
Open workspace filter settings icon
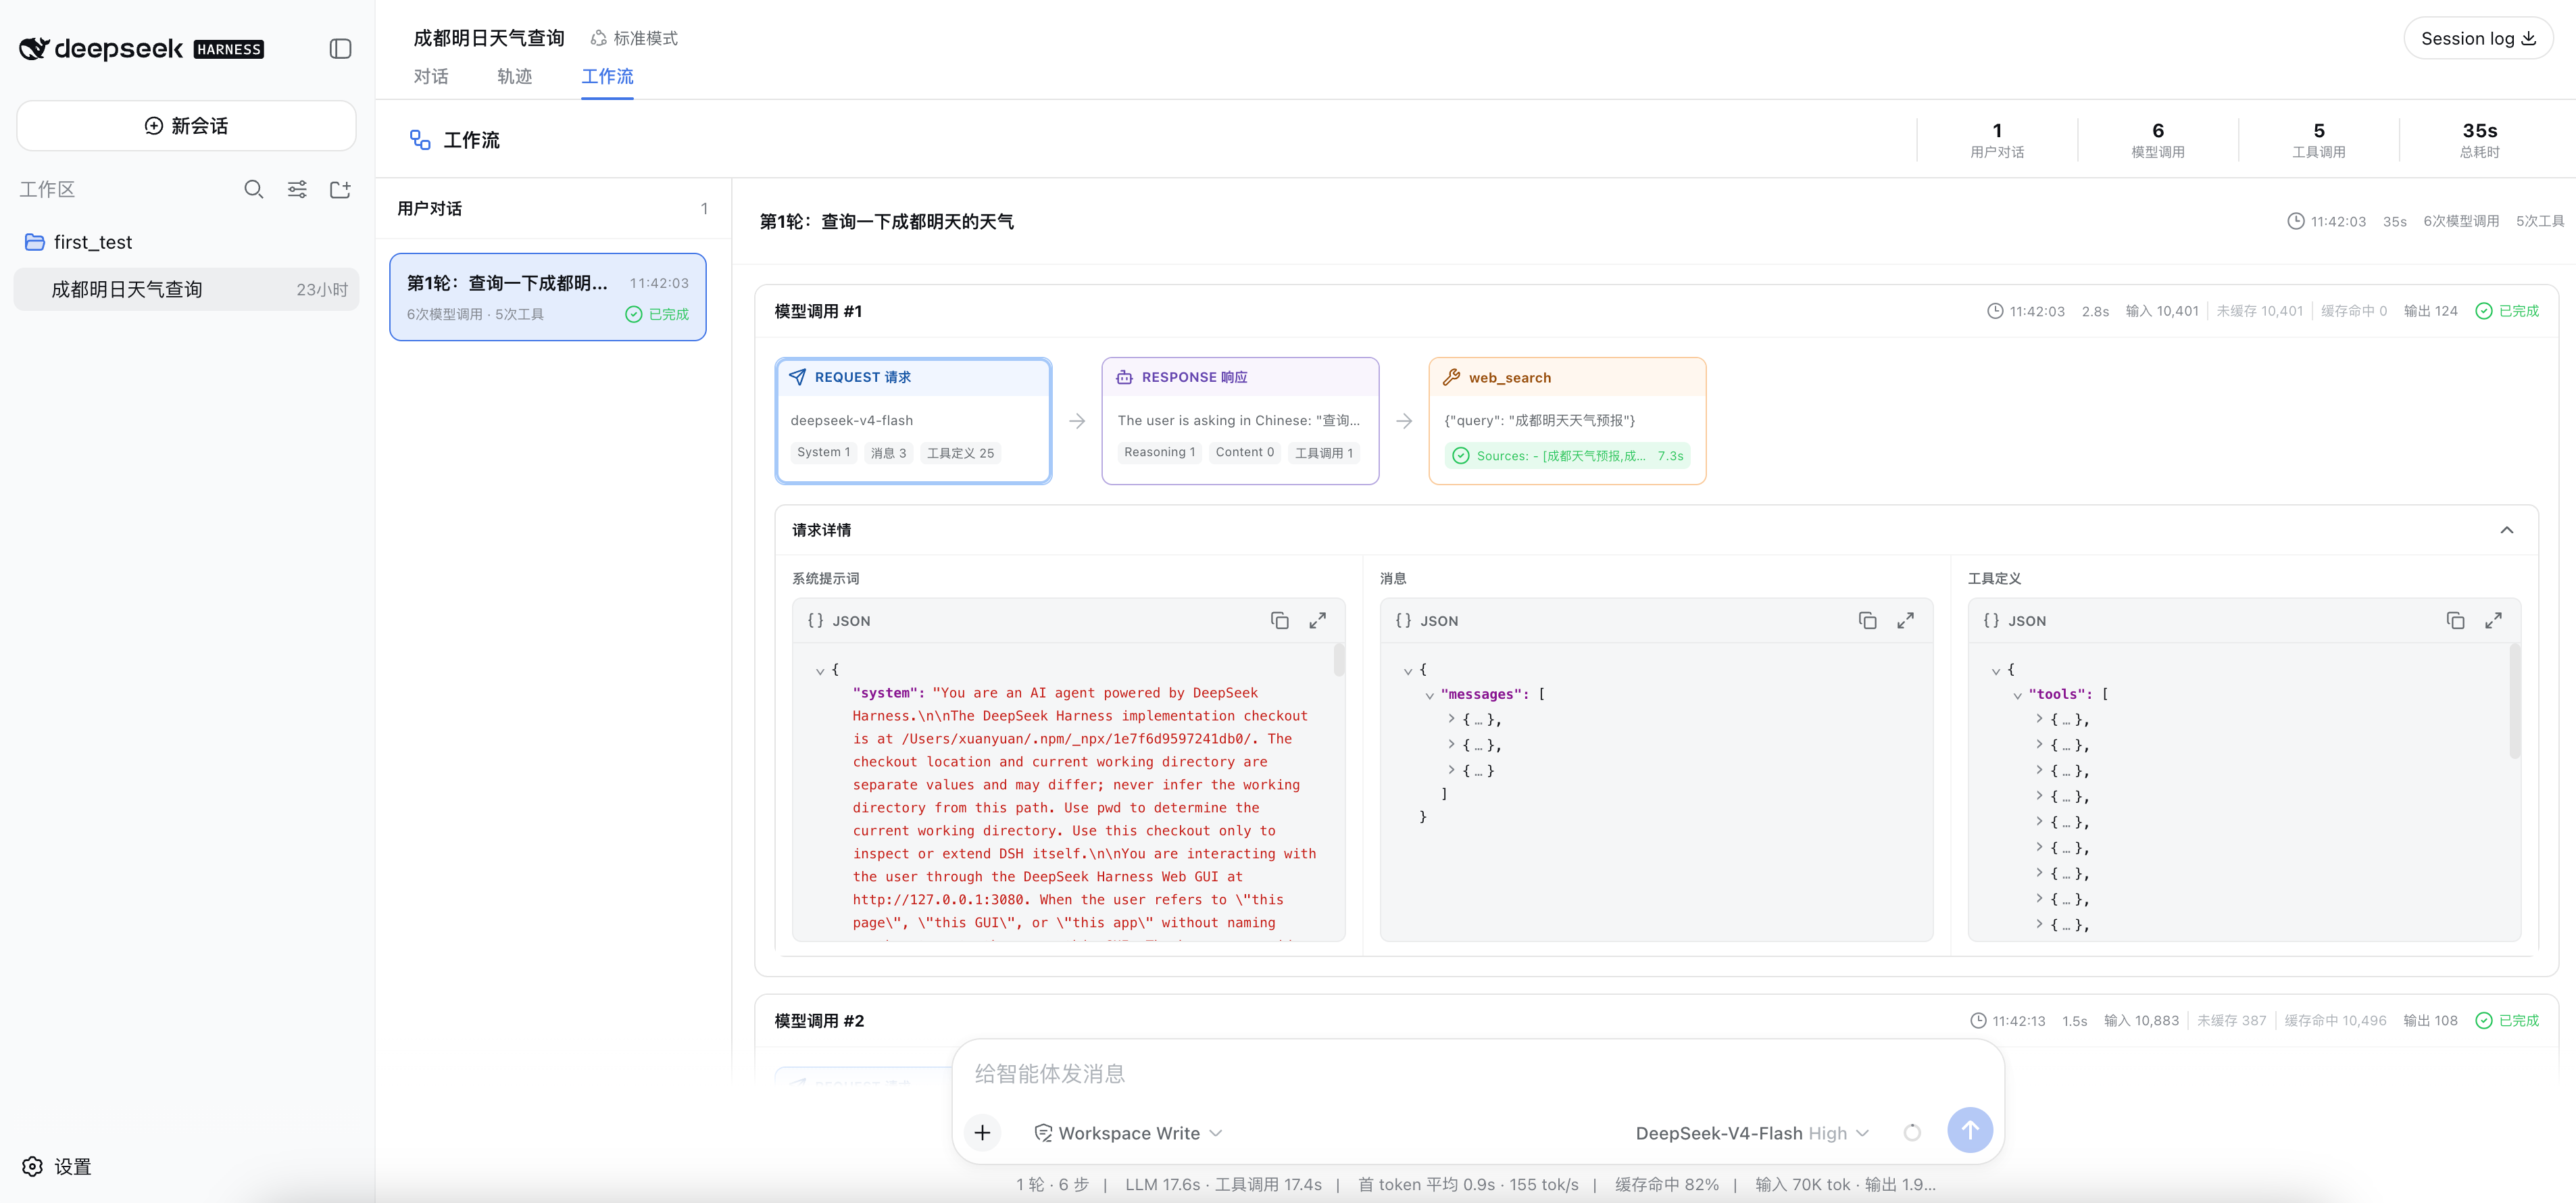click(297, 189)
